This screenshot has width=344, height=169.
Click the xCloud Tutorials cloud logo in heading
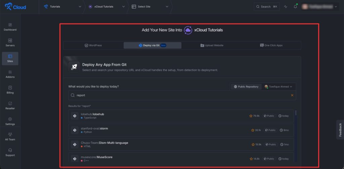coord(188,30)
